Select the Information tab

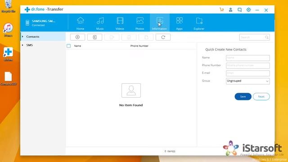(160, 23)
